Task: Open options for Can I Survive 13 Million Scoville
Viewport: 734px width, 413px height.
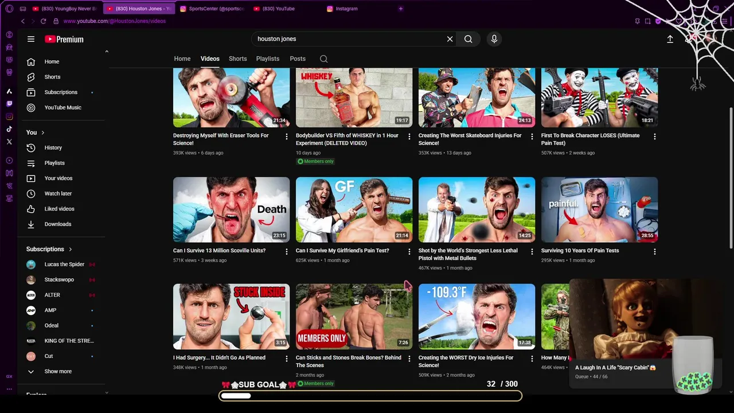Action: [287, 251]
